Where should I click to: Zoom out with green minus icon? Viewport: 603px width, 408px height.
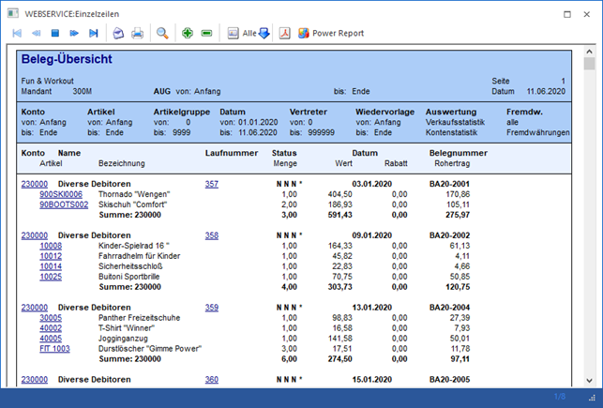(207, 33)
